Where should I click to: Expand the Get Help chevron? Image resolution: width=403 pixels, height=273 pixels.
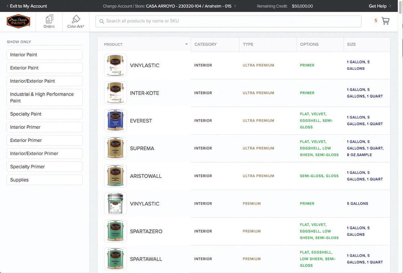[390, 6]
